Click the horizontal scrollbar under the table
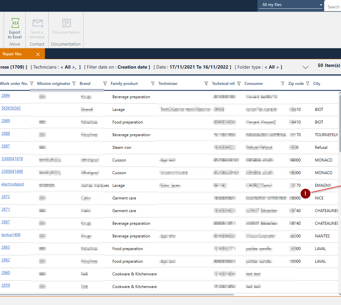 coord(117,295)
